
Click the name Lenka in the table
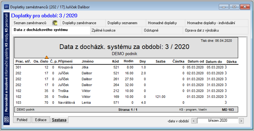point(86,103)
